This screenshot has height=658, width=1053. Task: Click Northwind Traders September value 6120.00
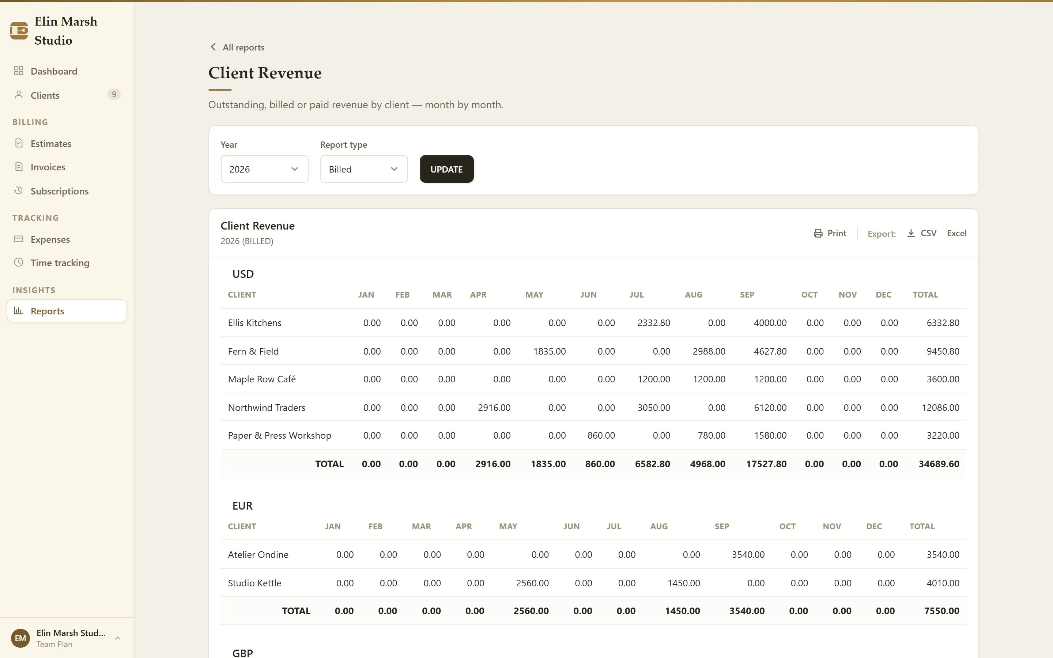click(x=770, y=408)
